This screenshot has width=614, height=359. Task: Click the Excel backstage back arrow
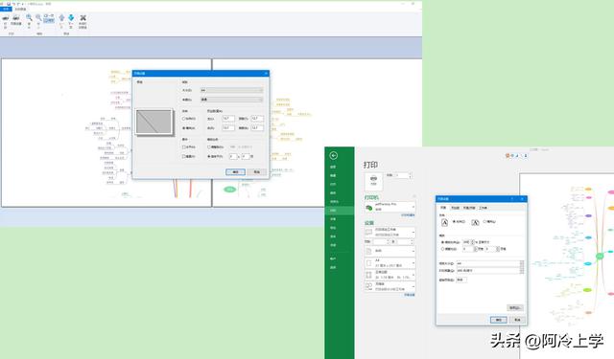coord(334,155)
